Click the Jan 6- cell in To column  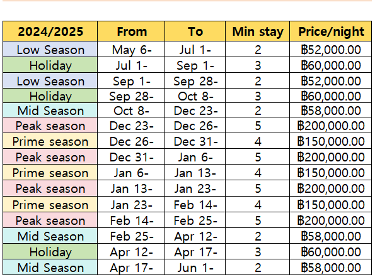195,157
